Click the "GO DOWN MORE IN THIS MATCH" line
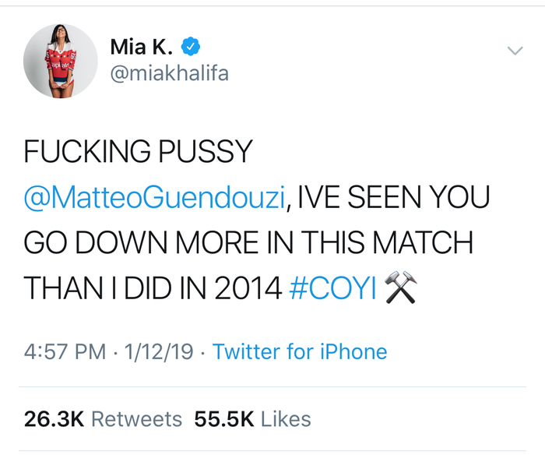 pos(248,243)
